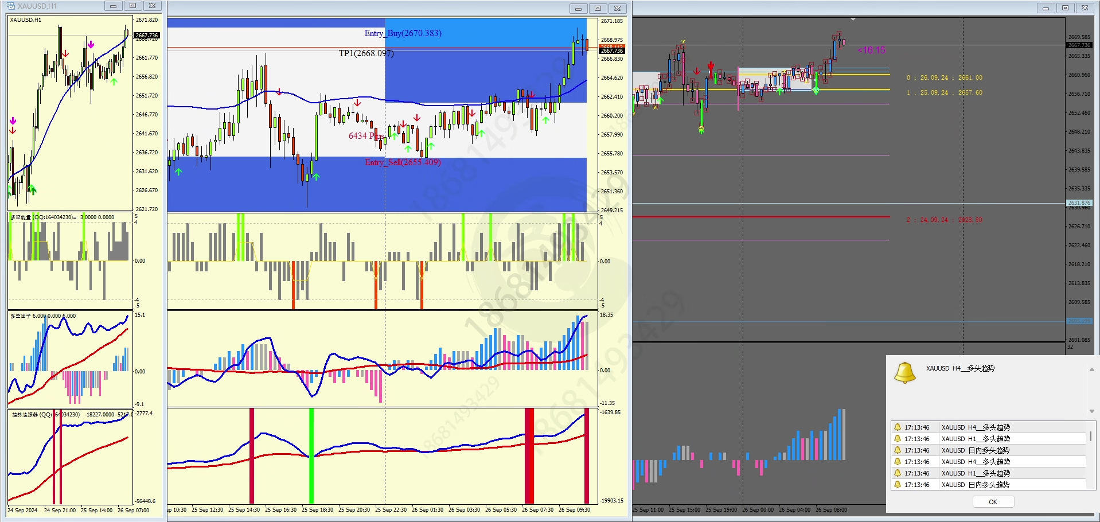Click the '24 Sep 2024' time axis label
1100x522 pixels.
[x=22, y=510]
